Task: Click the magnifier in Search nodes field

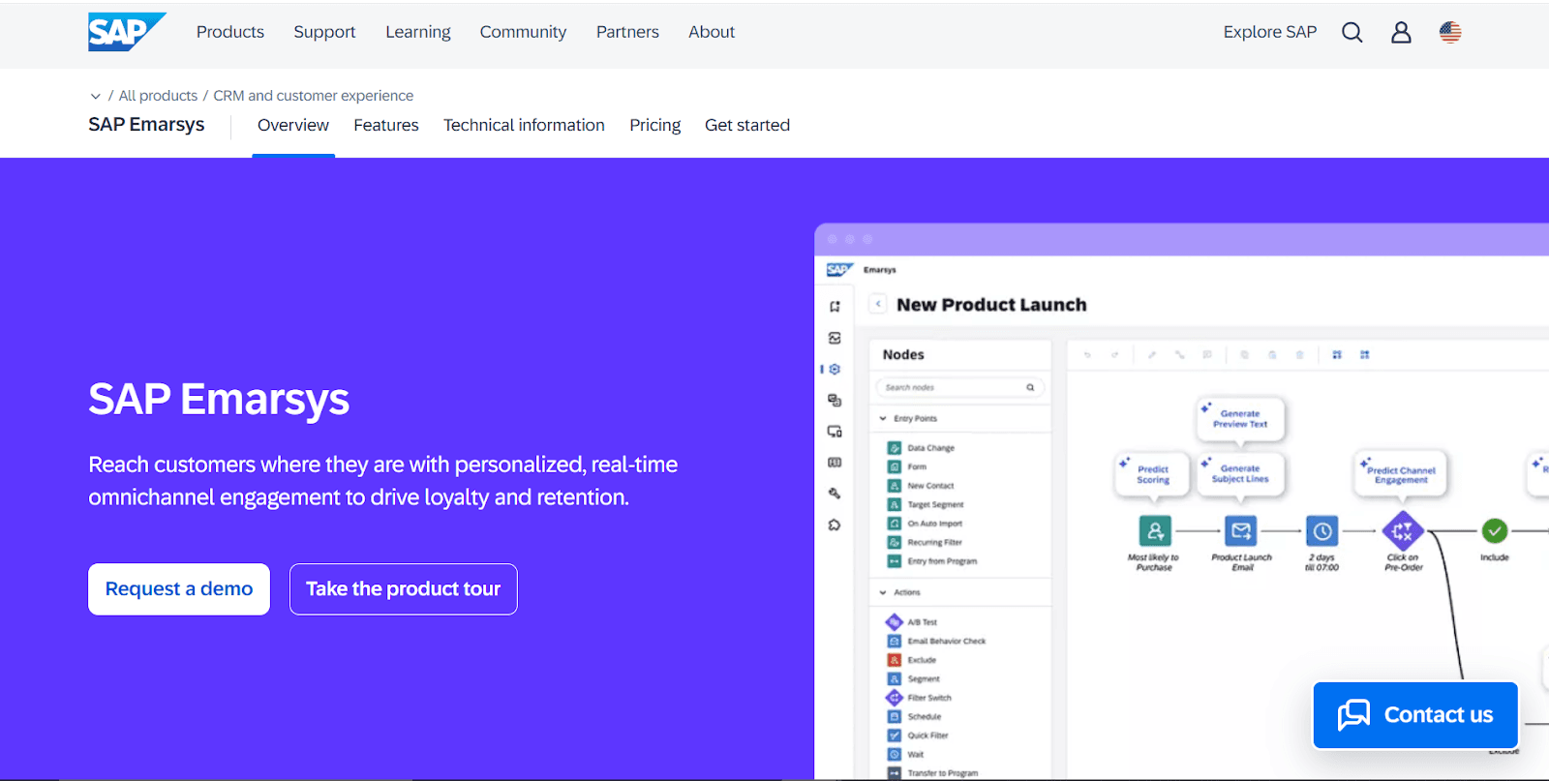Action: pyautogui.click(x=1030, y=388)
